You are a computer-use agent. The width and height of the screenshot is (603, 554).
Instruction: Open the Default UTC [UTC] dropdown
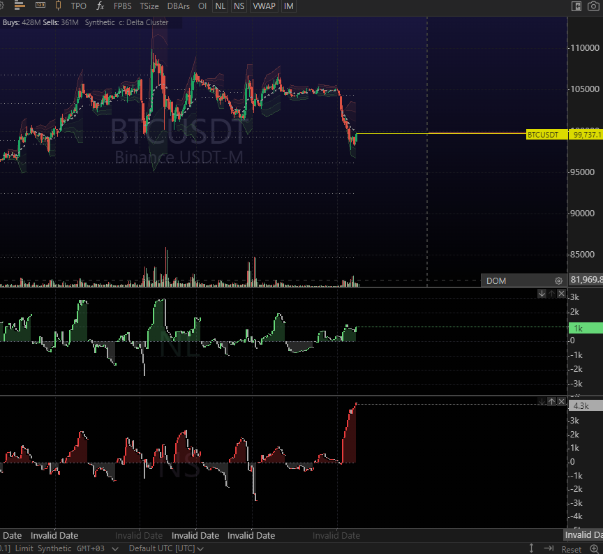[165, 548]
